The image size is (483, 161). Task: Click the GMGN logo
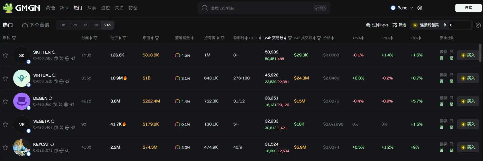coord(22,8)
